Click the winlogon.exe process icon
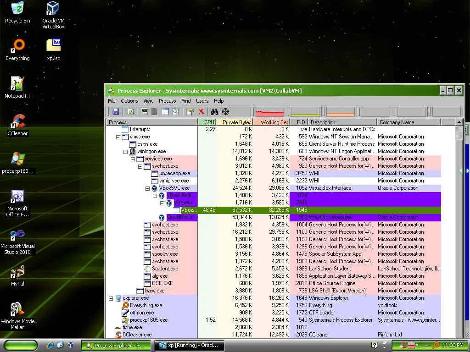This screenshot has width=470, height=352. click(x=133, y=151)
